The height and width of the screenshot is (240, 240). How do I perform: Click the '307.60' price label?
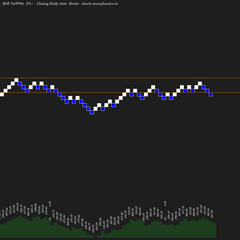tap(7, 212)
